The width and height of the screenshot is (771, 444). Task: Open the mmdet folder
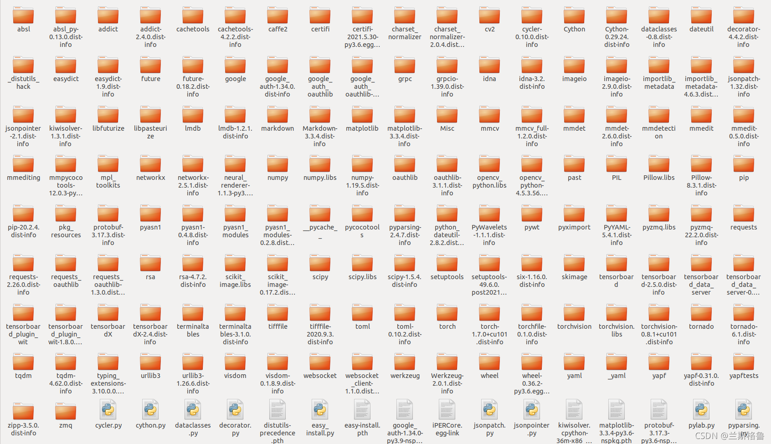pos(574,115)
